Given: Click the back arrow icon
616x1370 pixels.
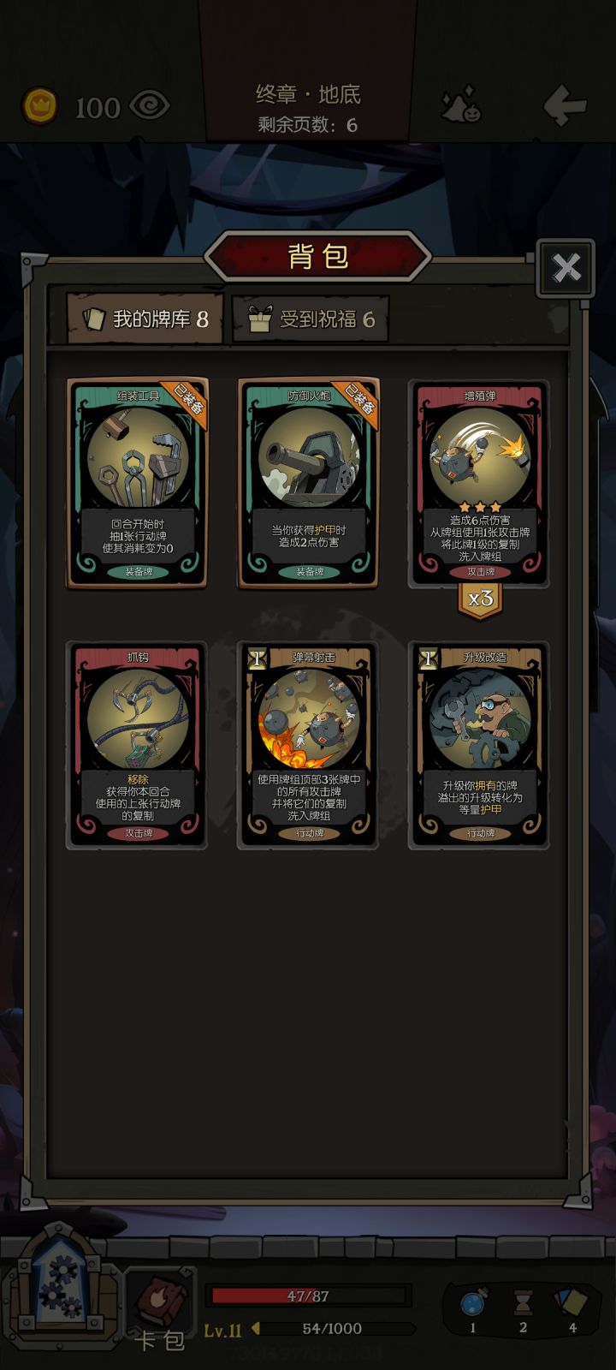Looking at the screenshot, I should point(566,105).
